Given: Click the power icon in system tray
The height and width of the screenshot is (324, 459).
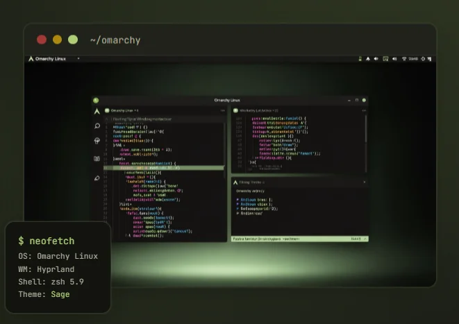Looking at the screenshot, I should [x=423, y=59].
